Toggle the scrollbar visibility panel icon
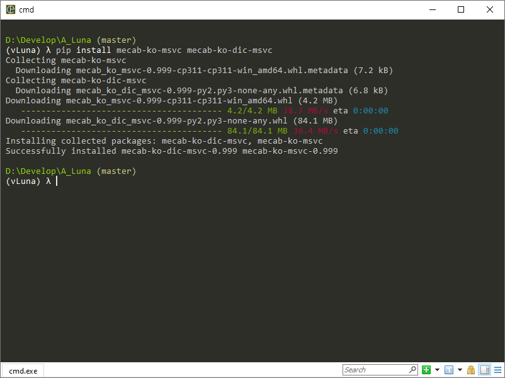505x378 pixels. click(485, 370)
